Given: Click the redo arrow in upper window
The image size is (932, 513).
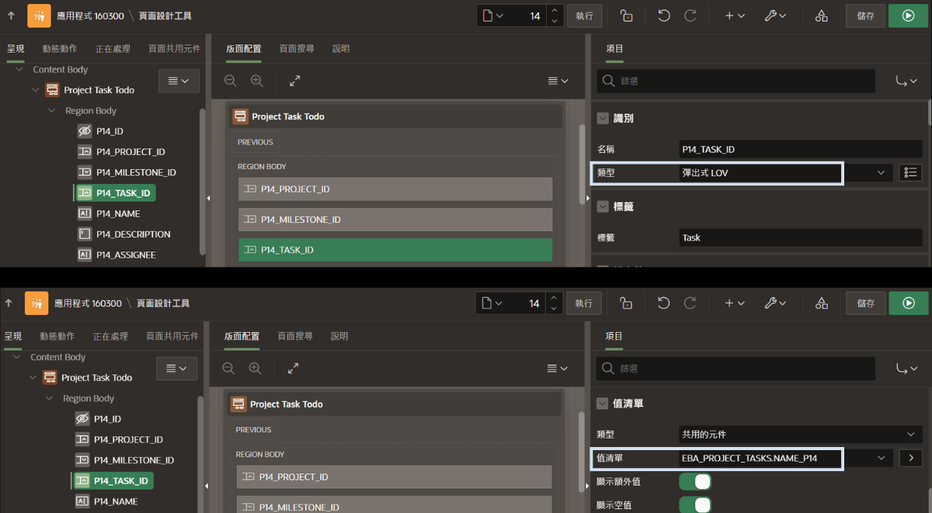Looking at the screenshot, I should pos(690,16).
